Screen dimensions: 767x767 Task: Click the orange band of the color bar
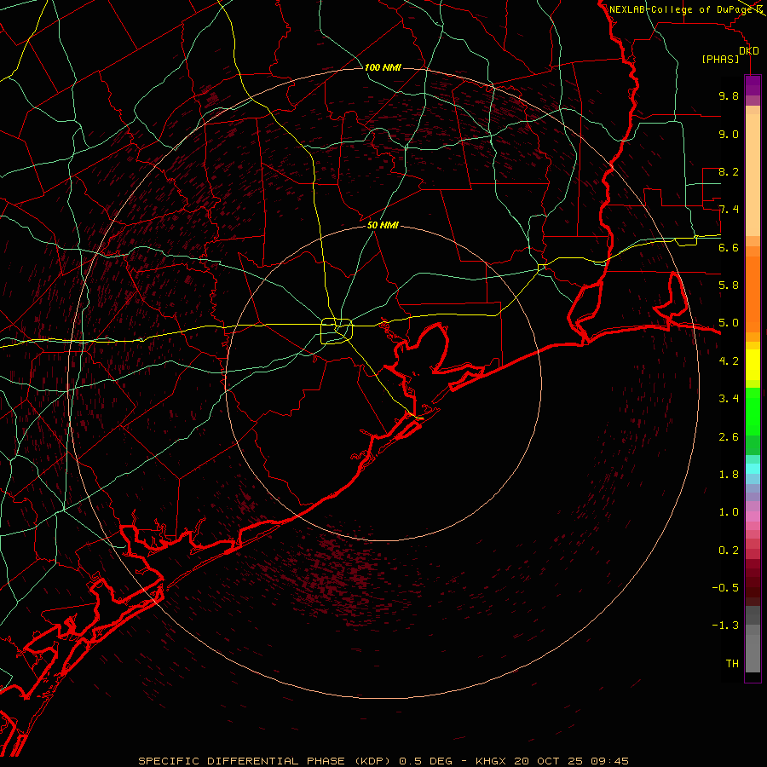(753, 294)
